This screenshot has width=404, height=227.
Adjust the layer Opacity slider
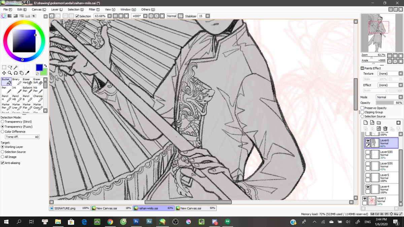coord(389,103)
